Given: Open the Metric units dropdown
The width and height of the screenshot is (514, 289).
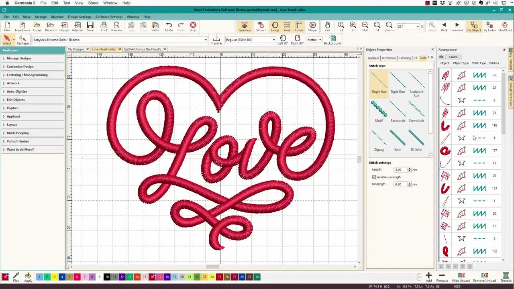Looking at the screenshot, I should [320, 40].
